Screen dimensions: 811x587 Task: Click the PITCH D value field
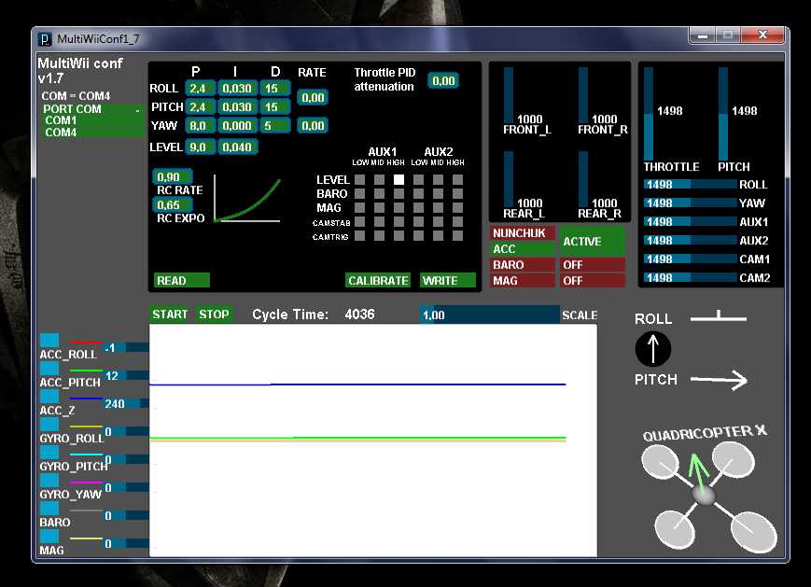click(275, 107)
